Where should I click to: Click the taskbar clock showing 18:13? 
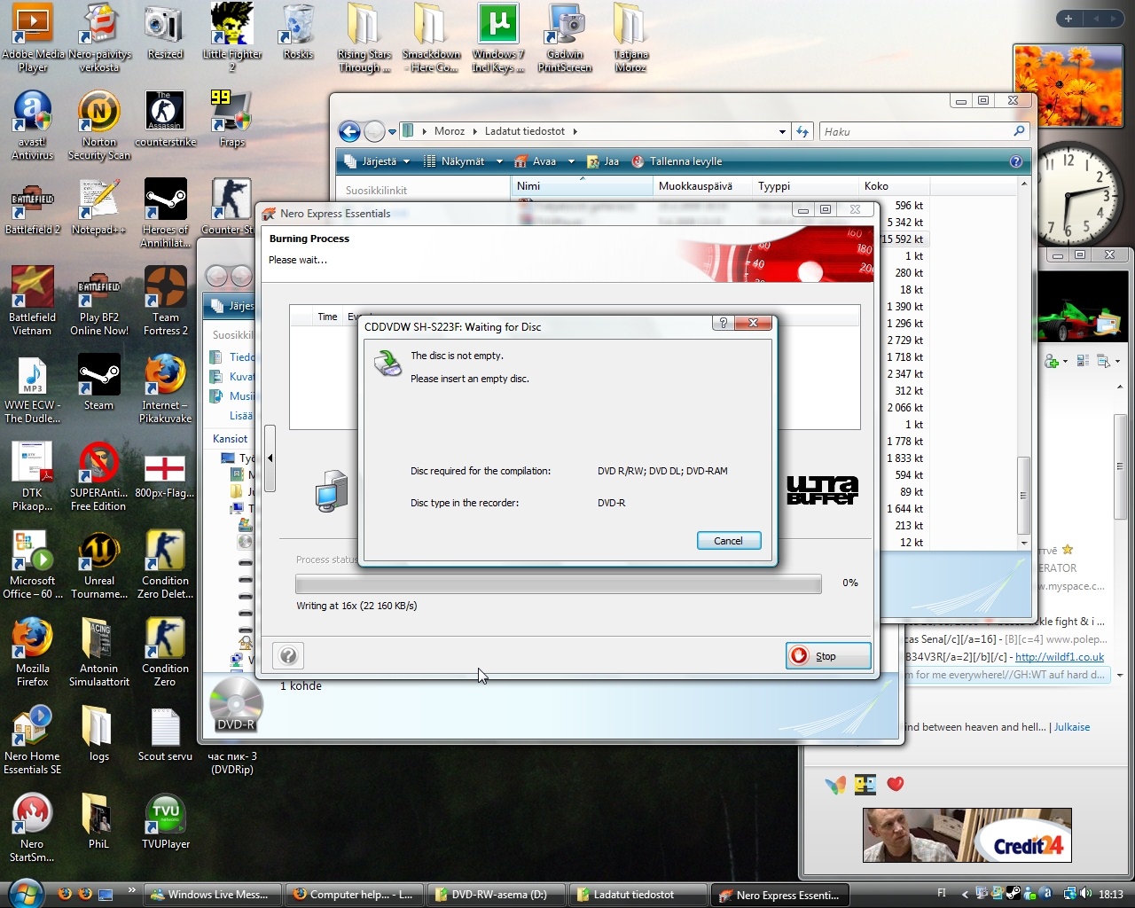point(1111,895)
